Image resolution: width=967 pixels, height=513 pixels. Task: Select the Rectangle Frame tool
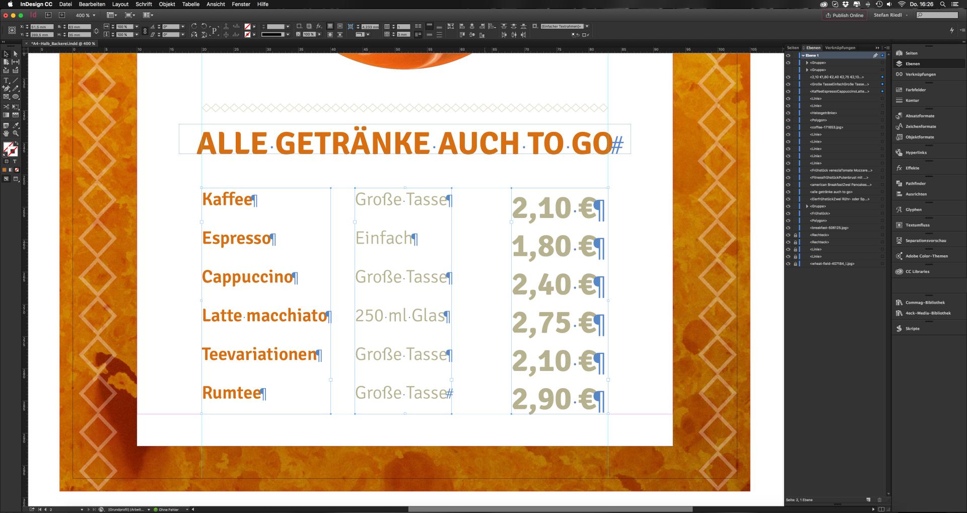pyautogui.click(x=6, y=97)
